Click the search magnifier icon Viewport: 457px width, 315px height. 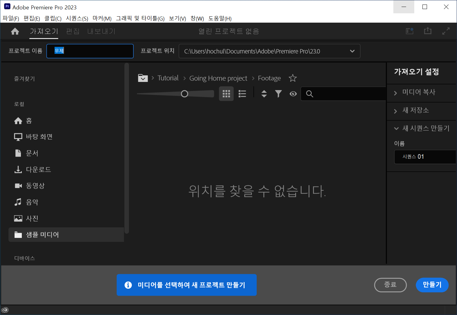tap(309, 94)
